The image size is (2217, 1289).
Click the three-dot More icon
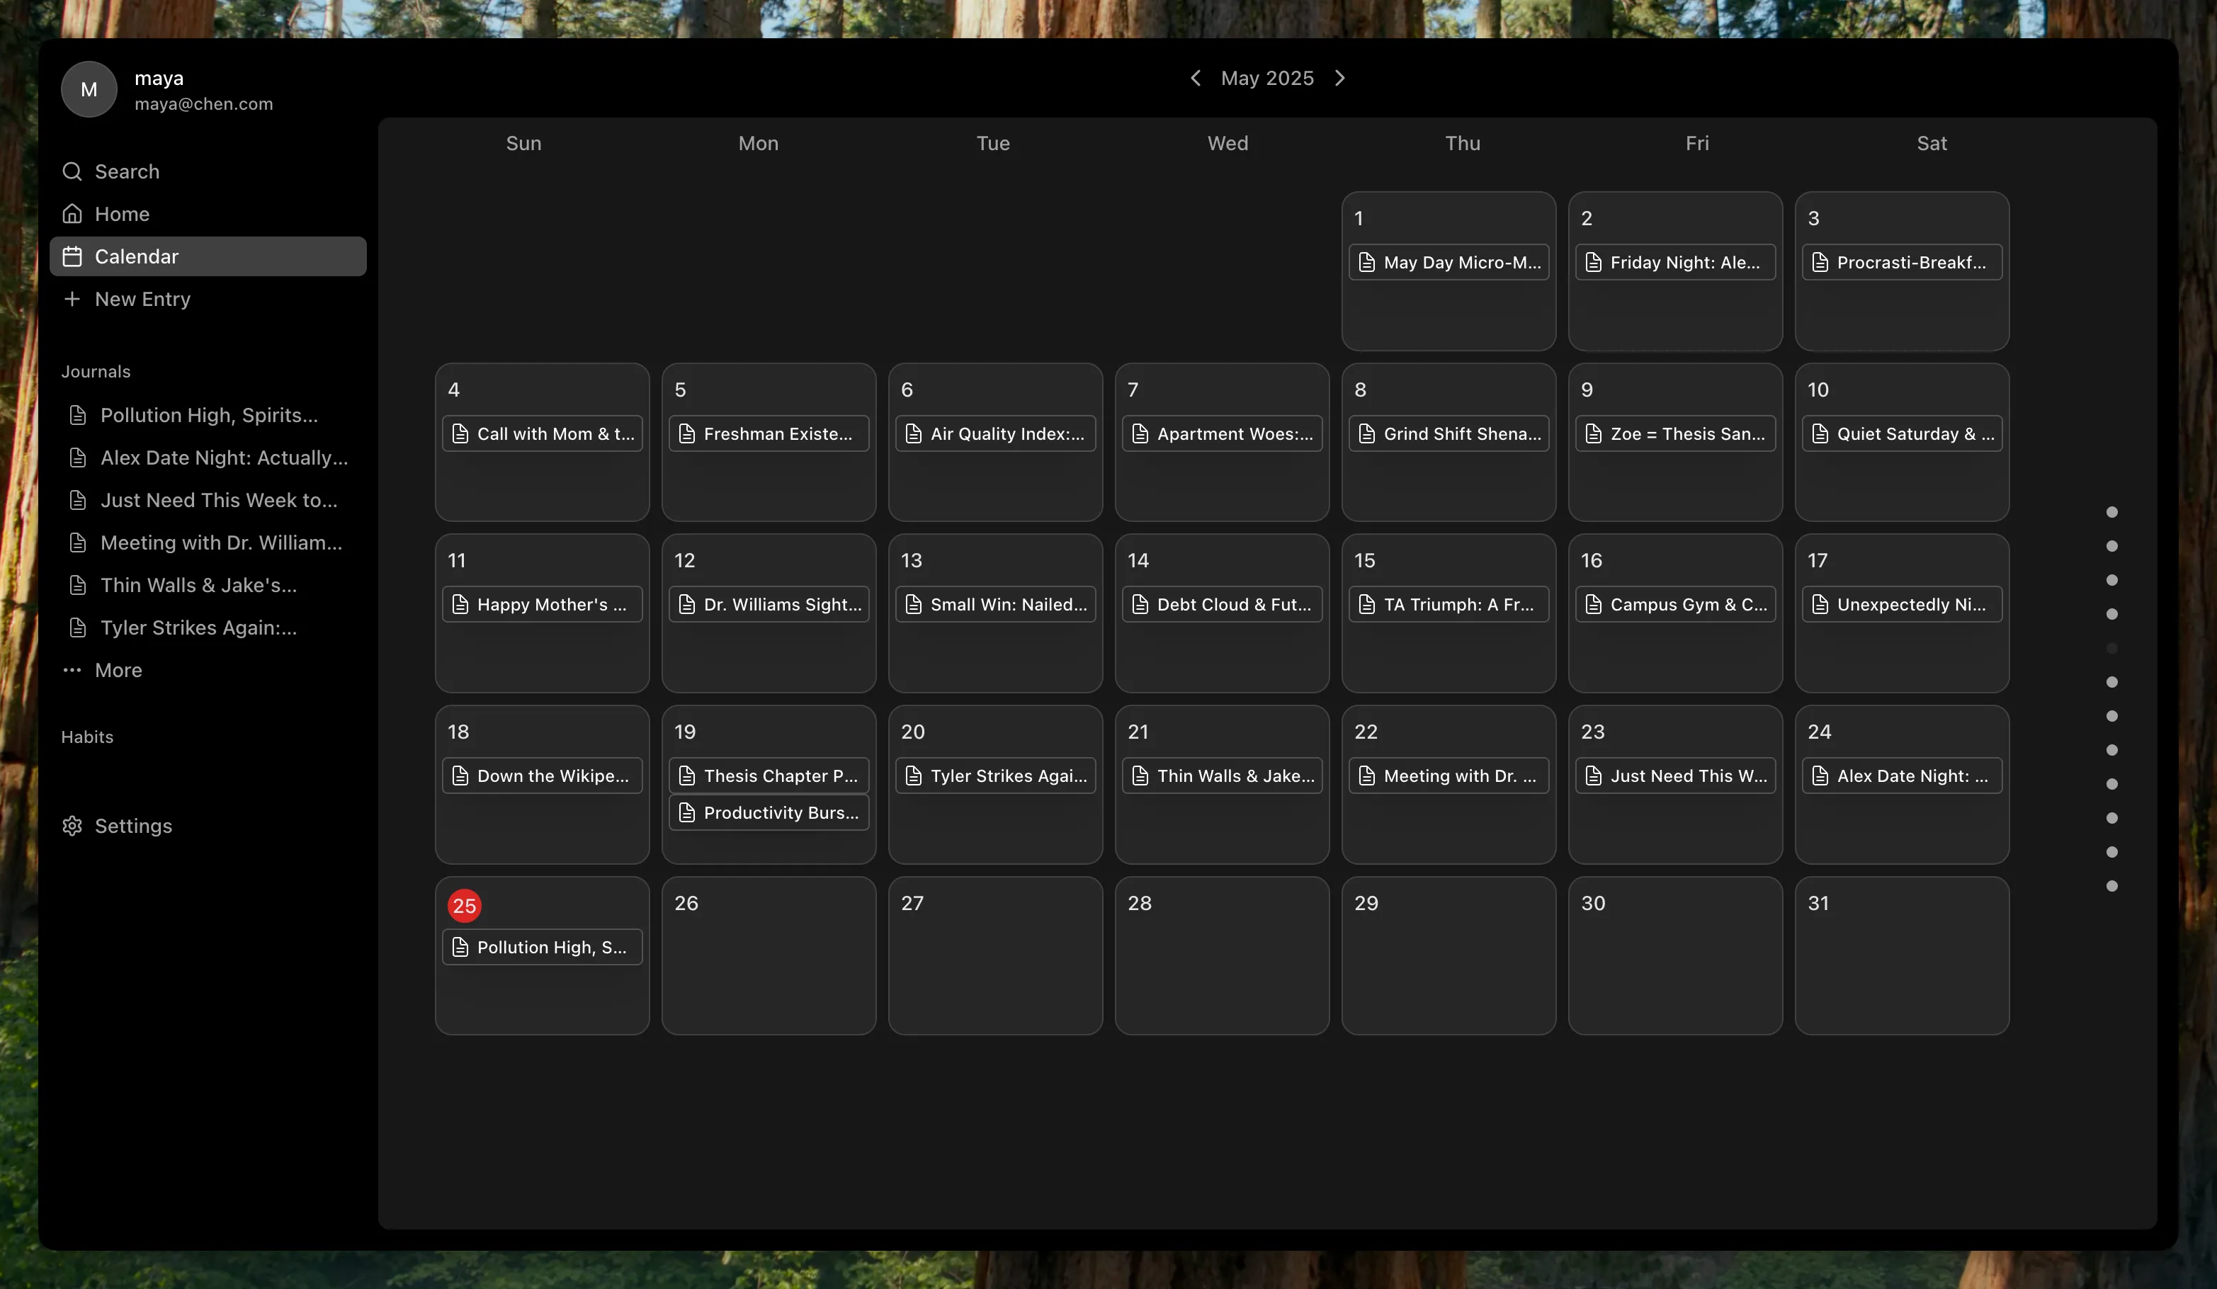[72, 671]
